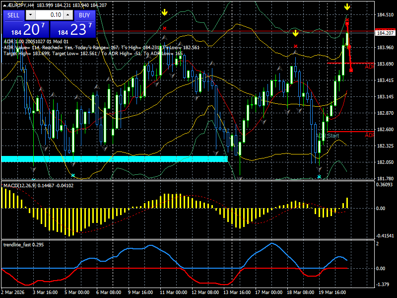Click the yellow down arrow near 18 Mar 08:00
Screen dimensions: 397x298
tap(295, 33)
